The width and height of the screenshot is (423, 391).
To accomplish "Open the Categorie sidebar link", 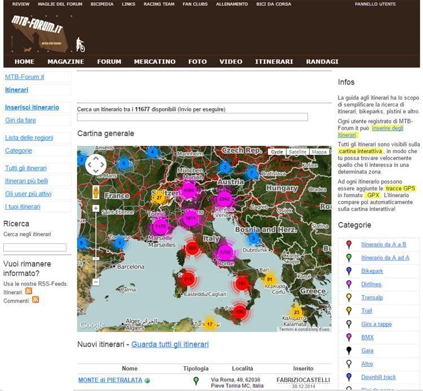I will pos(19,150).
